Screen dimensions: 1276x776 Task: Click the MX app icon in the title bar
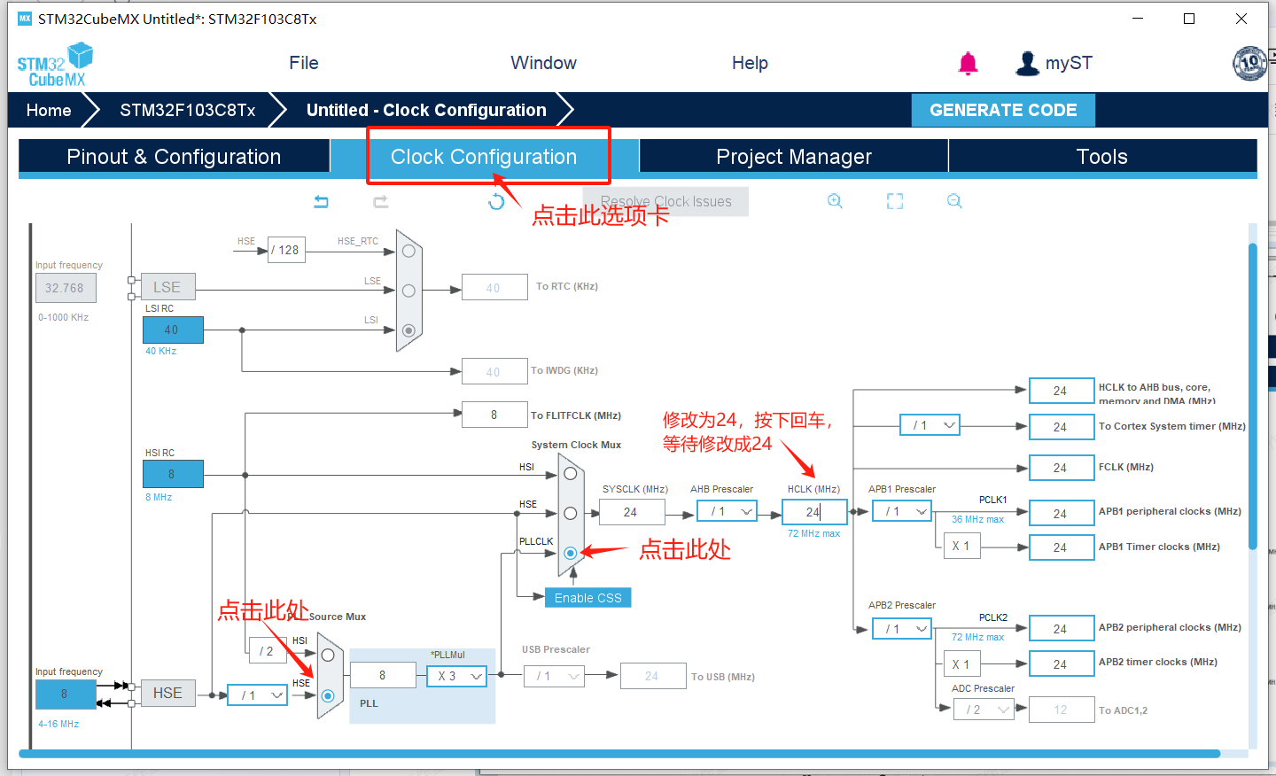click(x=25, y=19)
